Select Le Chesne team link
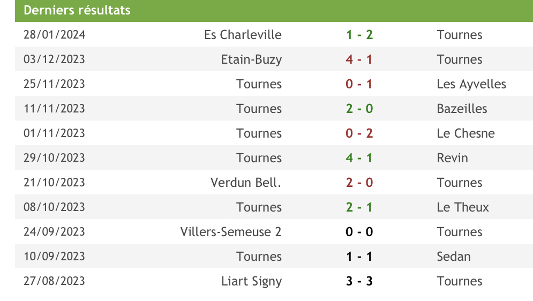This screenshot has width=533, height=301. coord(466,133)
